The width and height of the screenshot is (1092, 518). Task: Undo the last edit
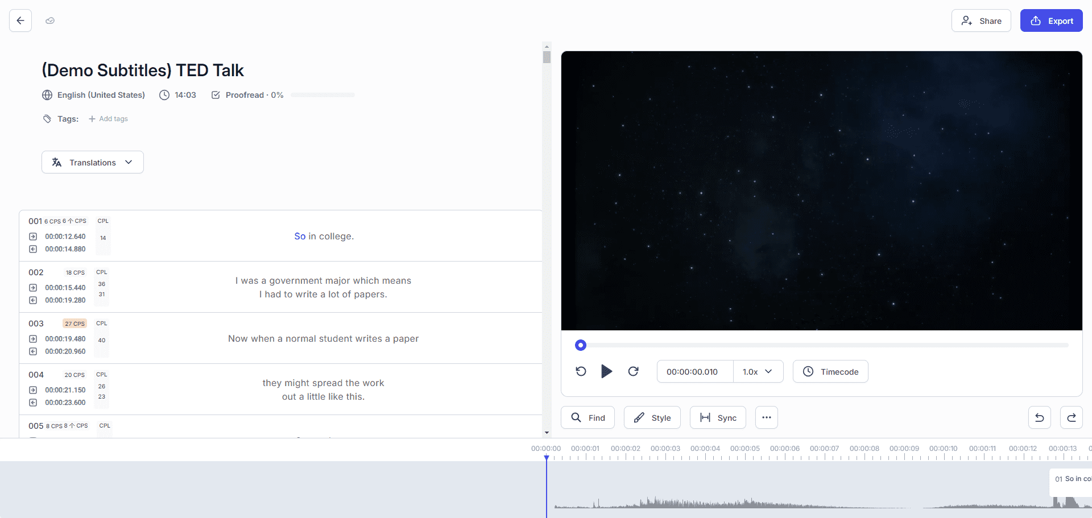[x=1040, y=417]
